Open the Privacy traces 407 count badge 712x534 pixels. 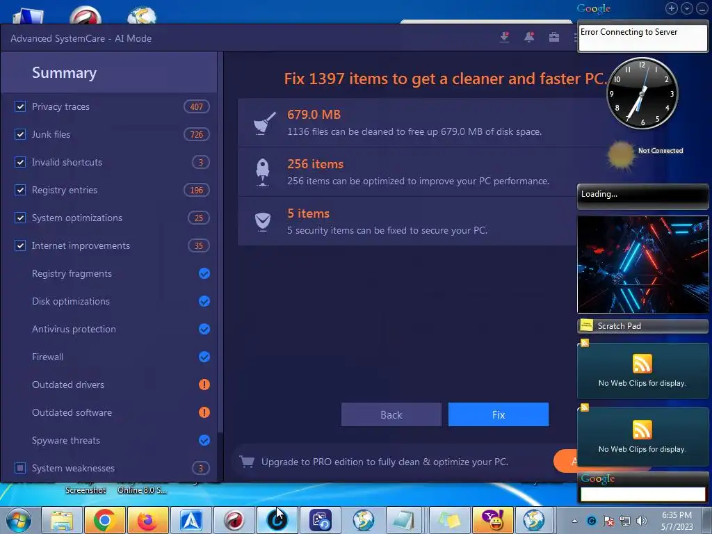coord(197,106)
